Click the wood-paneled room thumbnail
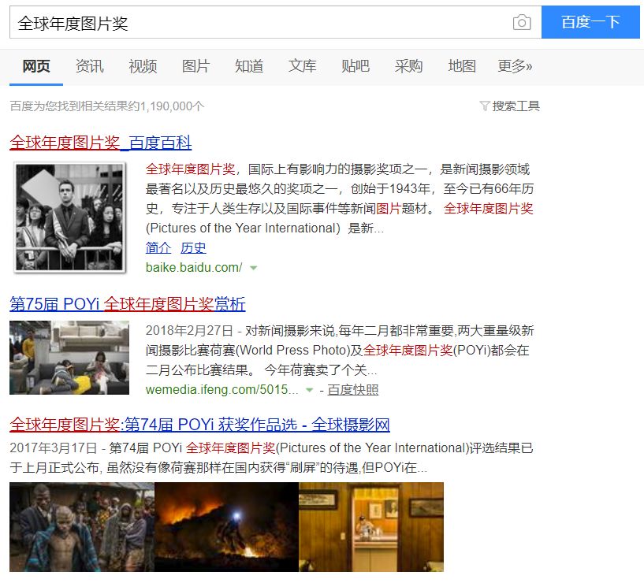The image size is (644, 583). pyautogui.click(x=371, y=527)
